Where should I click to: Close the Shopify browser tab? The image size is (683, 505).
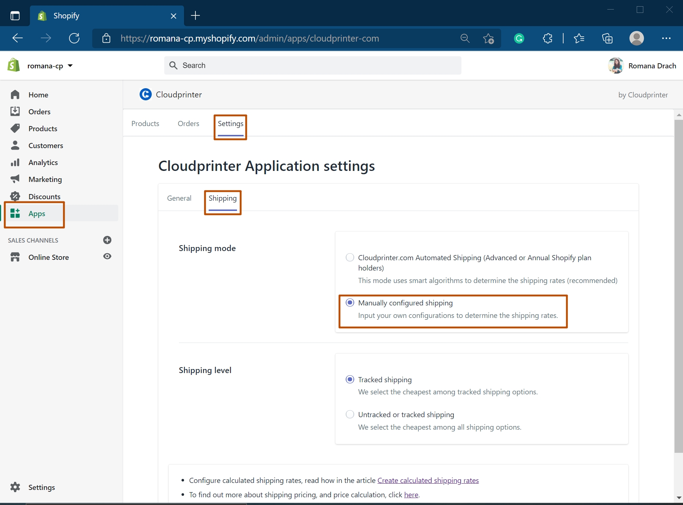173,16
